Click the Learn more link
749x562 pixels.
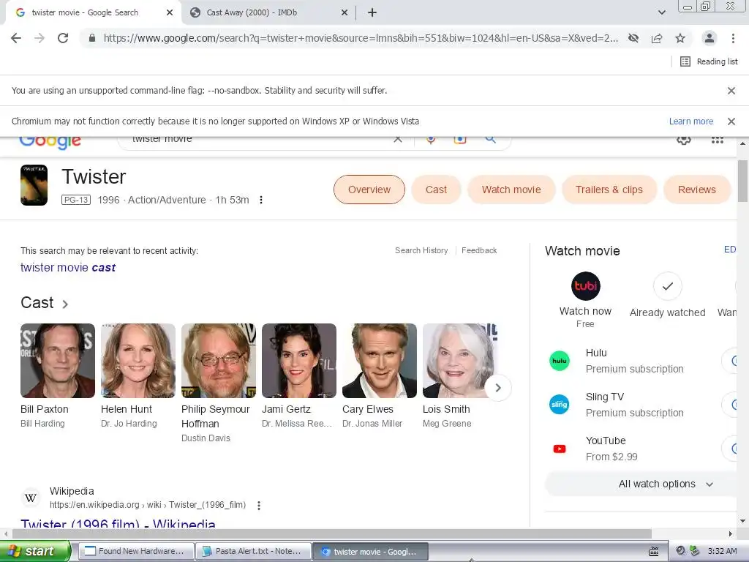click(x=690, y=121)
